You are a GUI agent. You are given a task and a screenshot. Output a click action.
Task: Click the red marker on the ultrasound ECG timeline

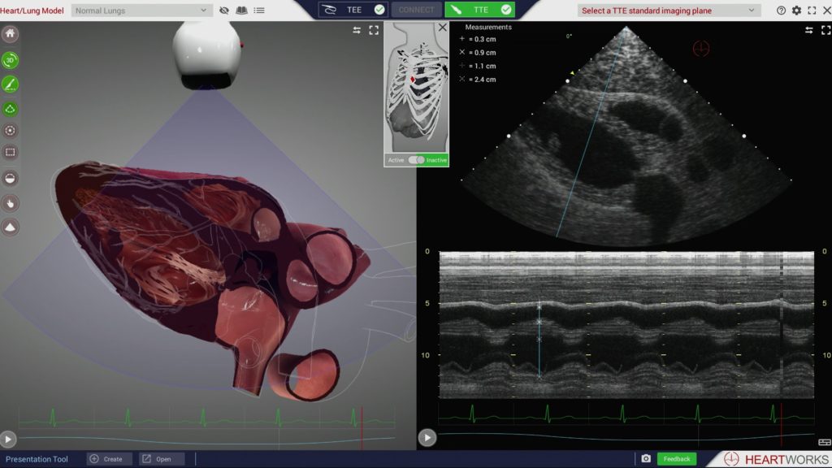tap(781, 413)
